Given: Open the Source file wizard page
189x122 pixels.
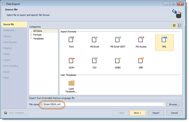Looking at the screenshot, I should click(14, 24).
